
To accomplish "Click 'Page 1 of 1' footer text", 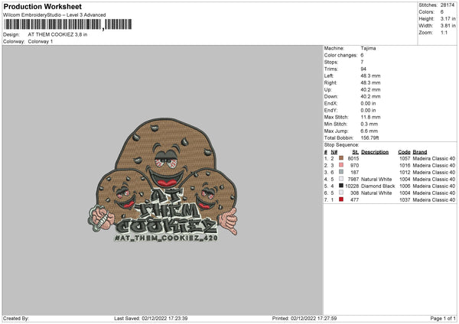I will [443, 319].
